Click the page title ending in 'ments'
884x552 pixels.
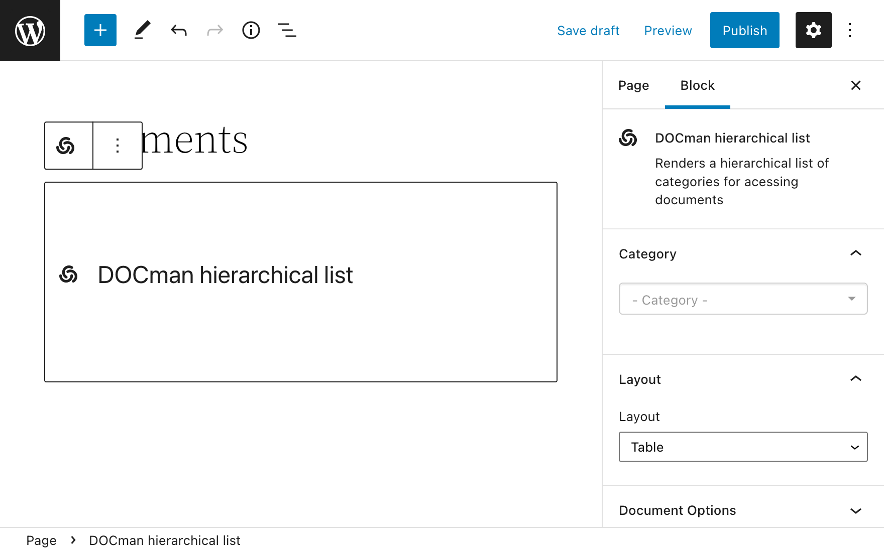195,141
